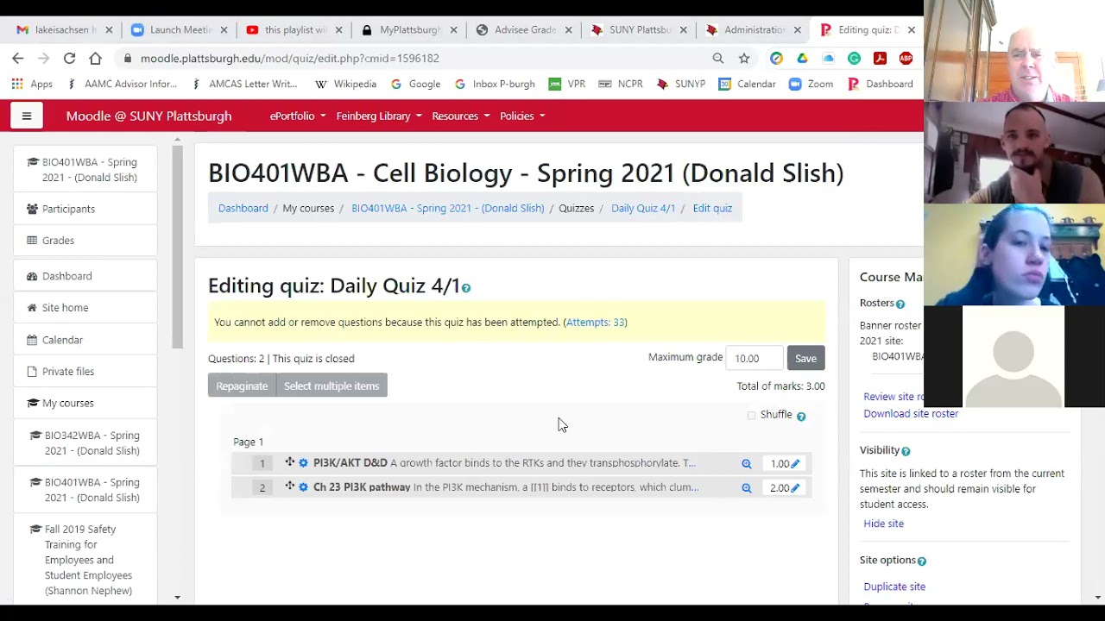Open settings gear for Ch 23 PI3K pathway
This screenshot has height=621, width=1105.
pyautogui.click(x=303, y=487)
